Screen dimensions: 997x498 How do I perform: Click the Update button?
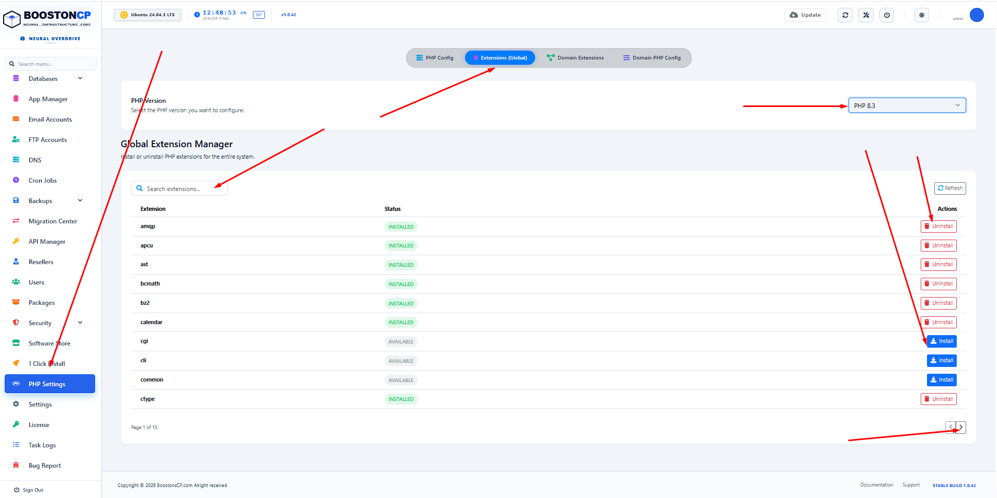805,15
